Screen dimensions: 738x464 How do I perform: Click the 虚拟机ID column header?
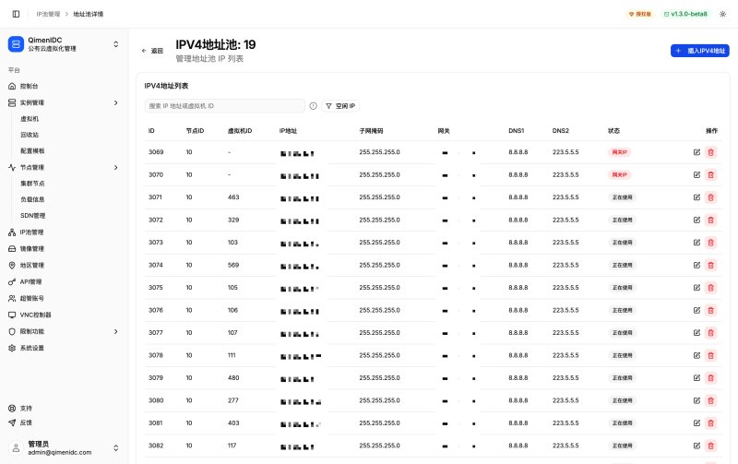(240, 131)
